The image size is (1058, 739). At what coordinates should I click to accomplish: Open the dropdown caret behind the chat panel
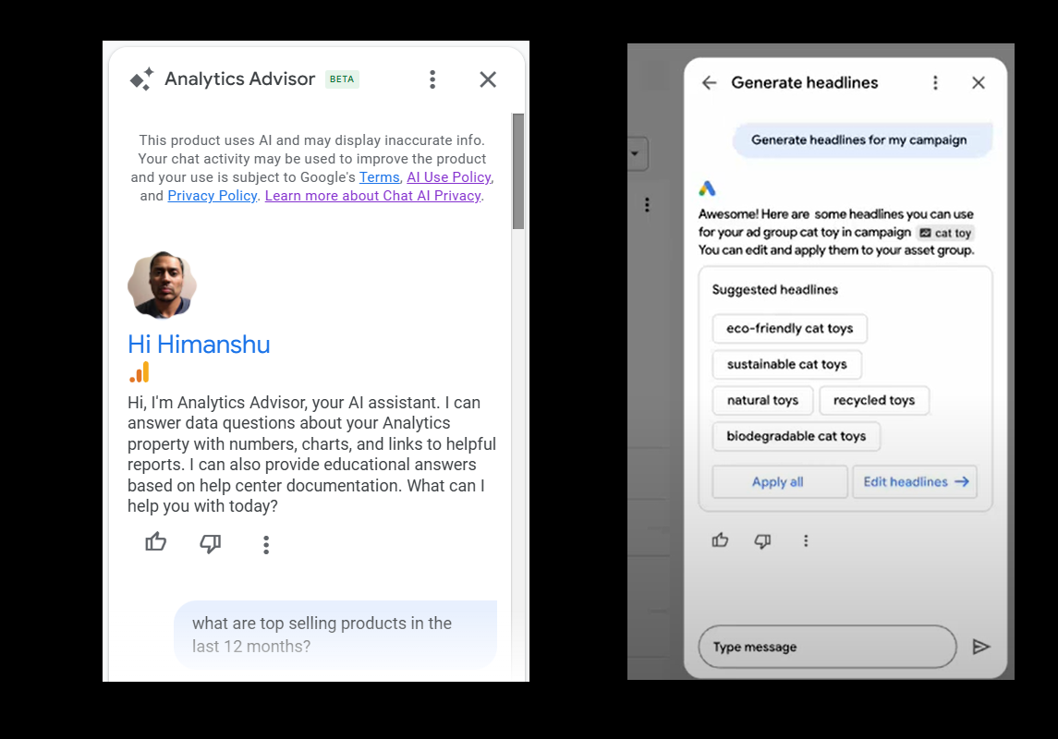click(636, 153)
